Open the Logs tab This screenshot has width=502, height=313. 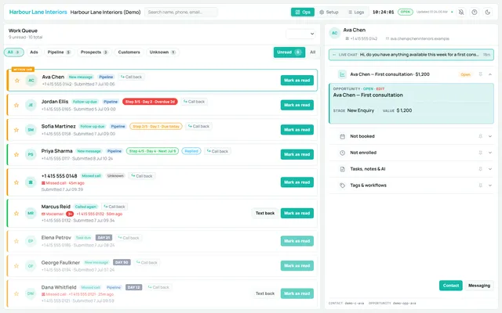tap(356, 13)
